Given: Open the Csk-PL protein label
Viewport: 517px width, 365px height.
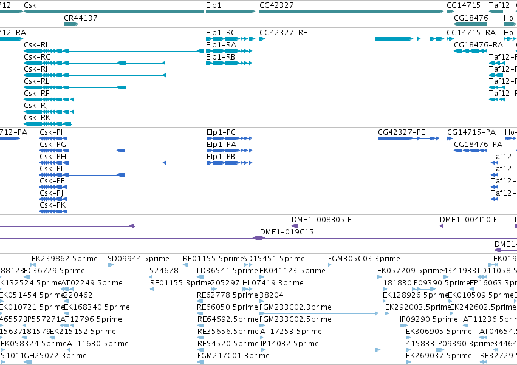Looking at the screenshot, I should coord(52,169).
